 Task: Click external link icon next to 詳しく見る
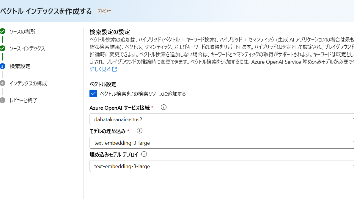point(115,69)
